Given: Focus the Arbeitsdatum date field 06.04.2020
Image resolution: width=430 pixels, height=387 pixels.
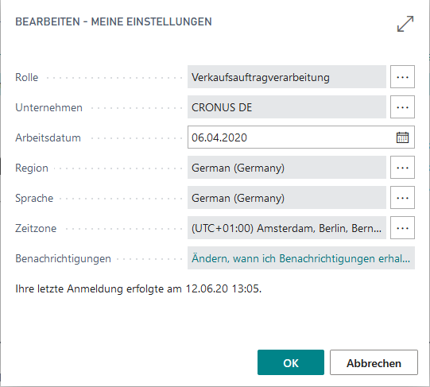Looking at the screenshot, I should pyautogui.click(x=291, y=137).
